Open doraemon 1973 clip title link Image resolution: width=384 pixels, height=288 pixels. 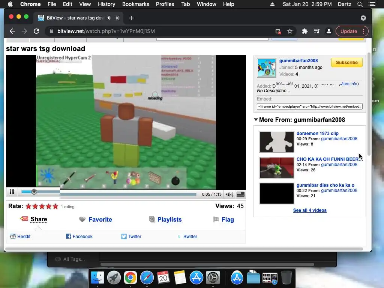(x=317, y=133)
